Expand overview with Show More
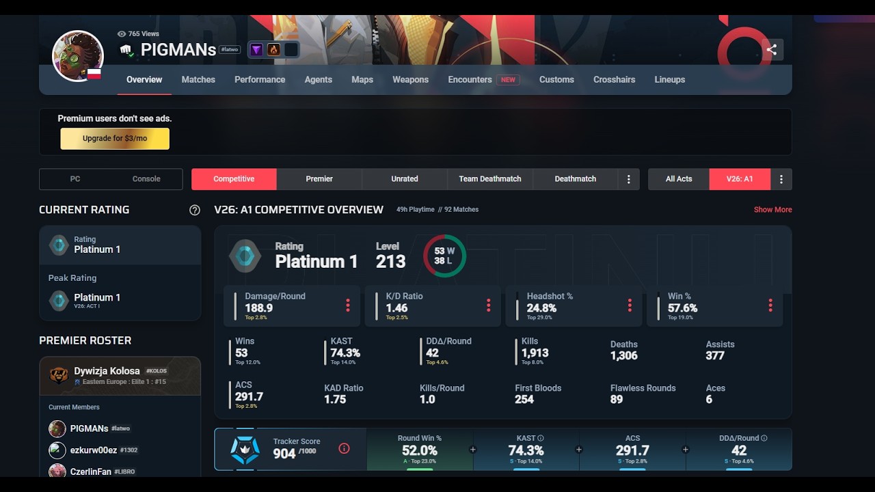The height and width of the screenshot is (492, 875). coord(773,210)
